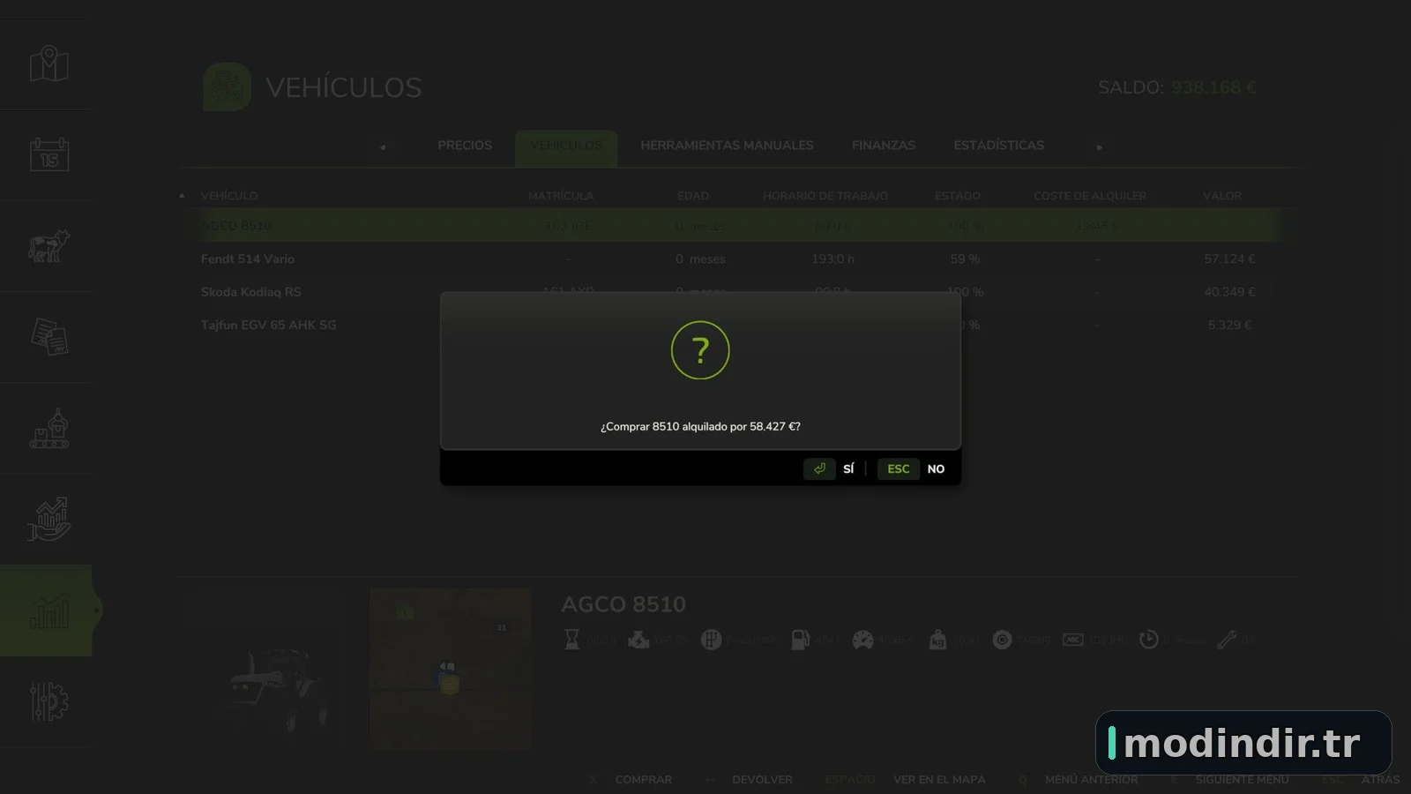The width and height of the screenshot is (1411, 794).
Task: Sort by the HORARIO DE TRABAJO column
Action: (825, 196)
